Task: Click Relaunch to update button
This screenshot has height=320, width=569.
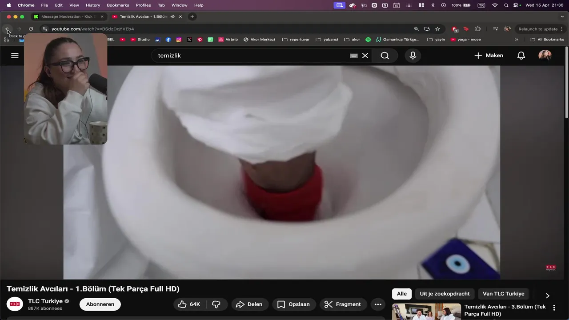Action: tap(538, 29)
